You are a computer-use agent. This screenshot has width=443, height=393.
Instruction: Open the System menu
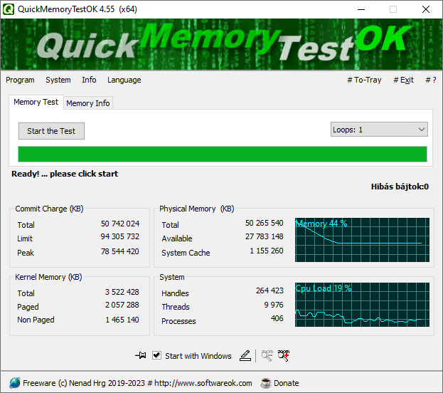point(58,80)
